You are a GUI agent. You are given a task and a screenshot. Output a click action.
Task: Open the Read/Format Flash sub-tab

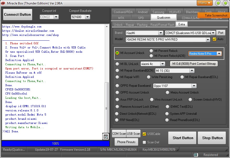(x=162, y=25)
